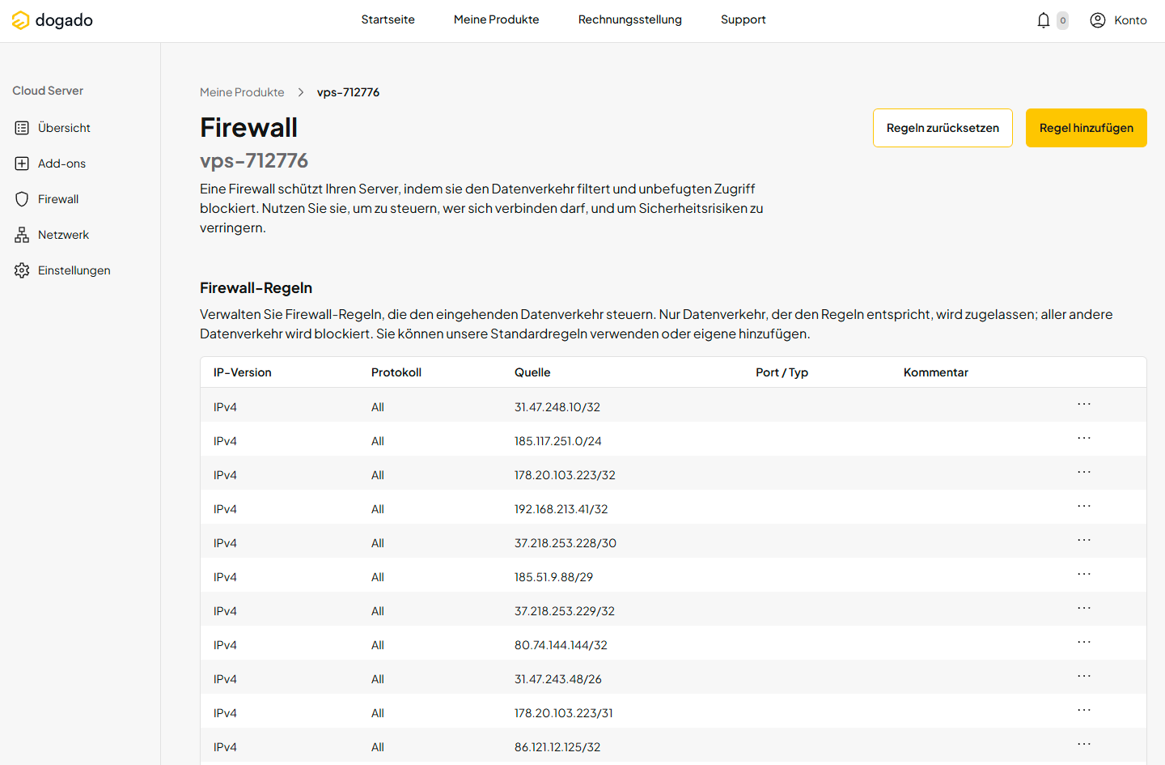Screen dimensions: 1165x765
Task: Open the actions menu for rule 31.47.248.10/32
Action: click(x=1084, y=403)
